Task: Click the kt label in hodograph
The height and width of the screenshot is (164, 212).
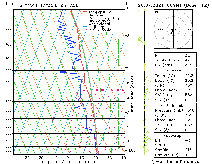Action: point(157,12)
